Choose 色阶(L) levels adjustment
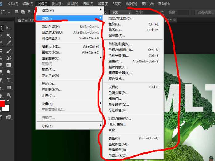The image size is (215, 161). click(x=133, y=24)
